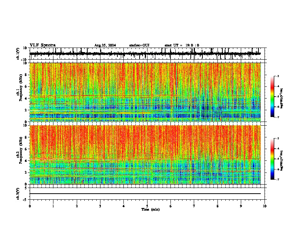Click the "6" kHz tick of ch.2 spectrogram

click(26, 149)
